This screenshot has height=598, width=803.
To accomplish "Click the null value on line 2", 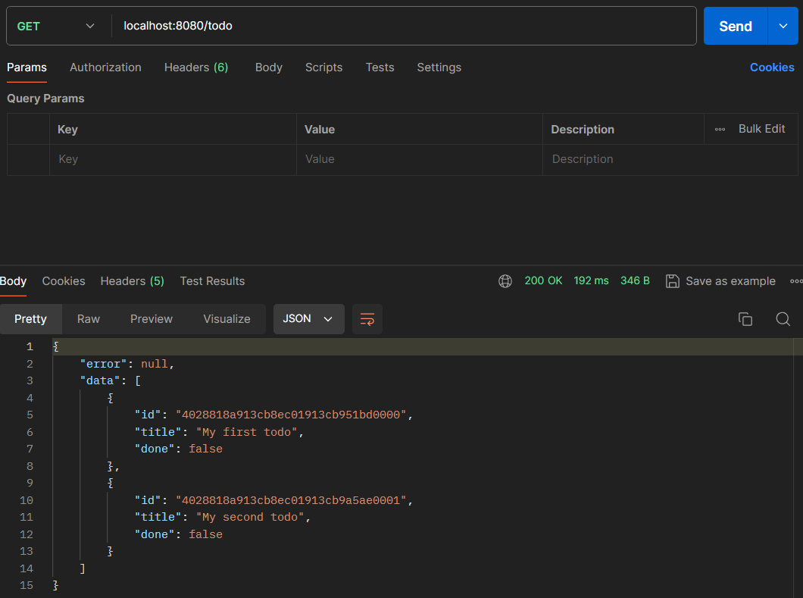I will 154,364.
